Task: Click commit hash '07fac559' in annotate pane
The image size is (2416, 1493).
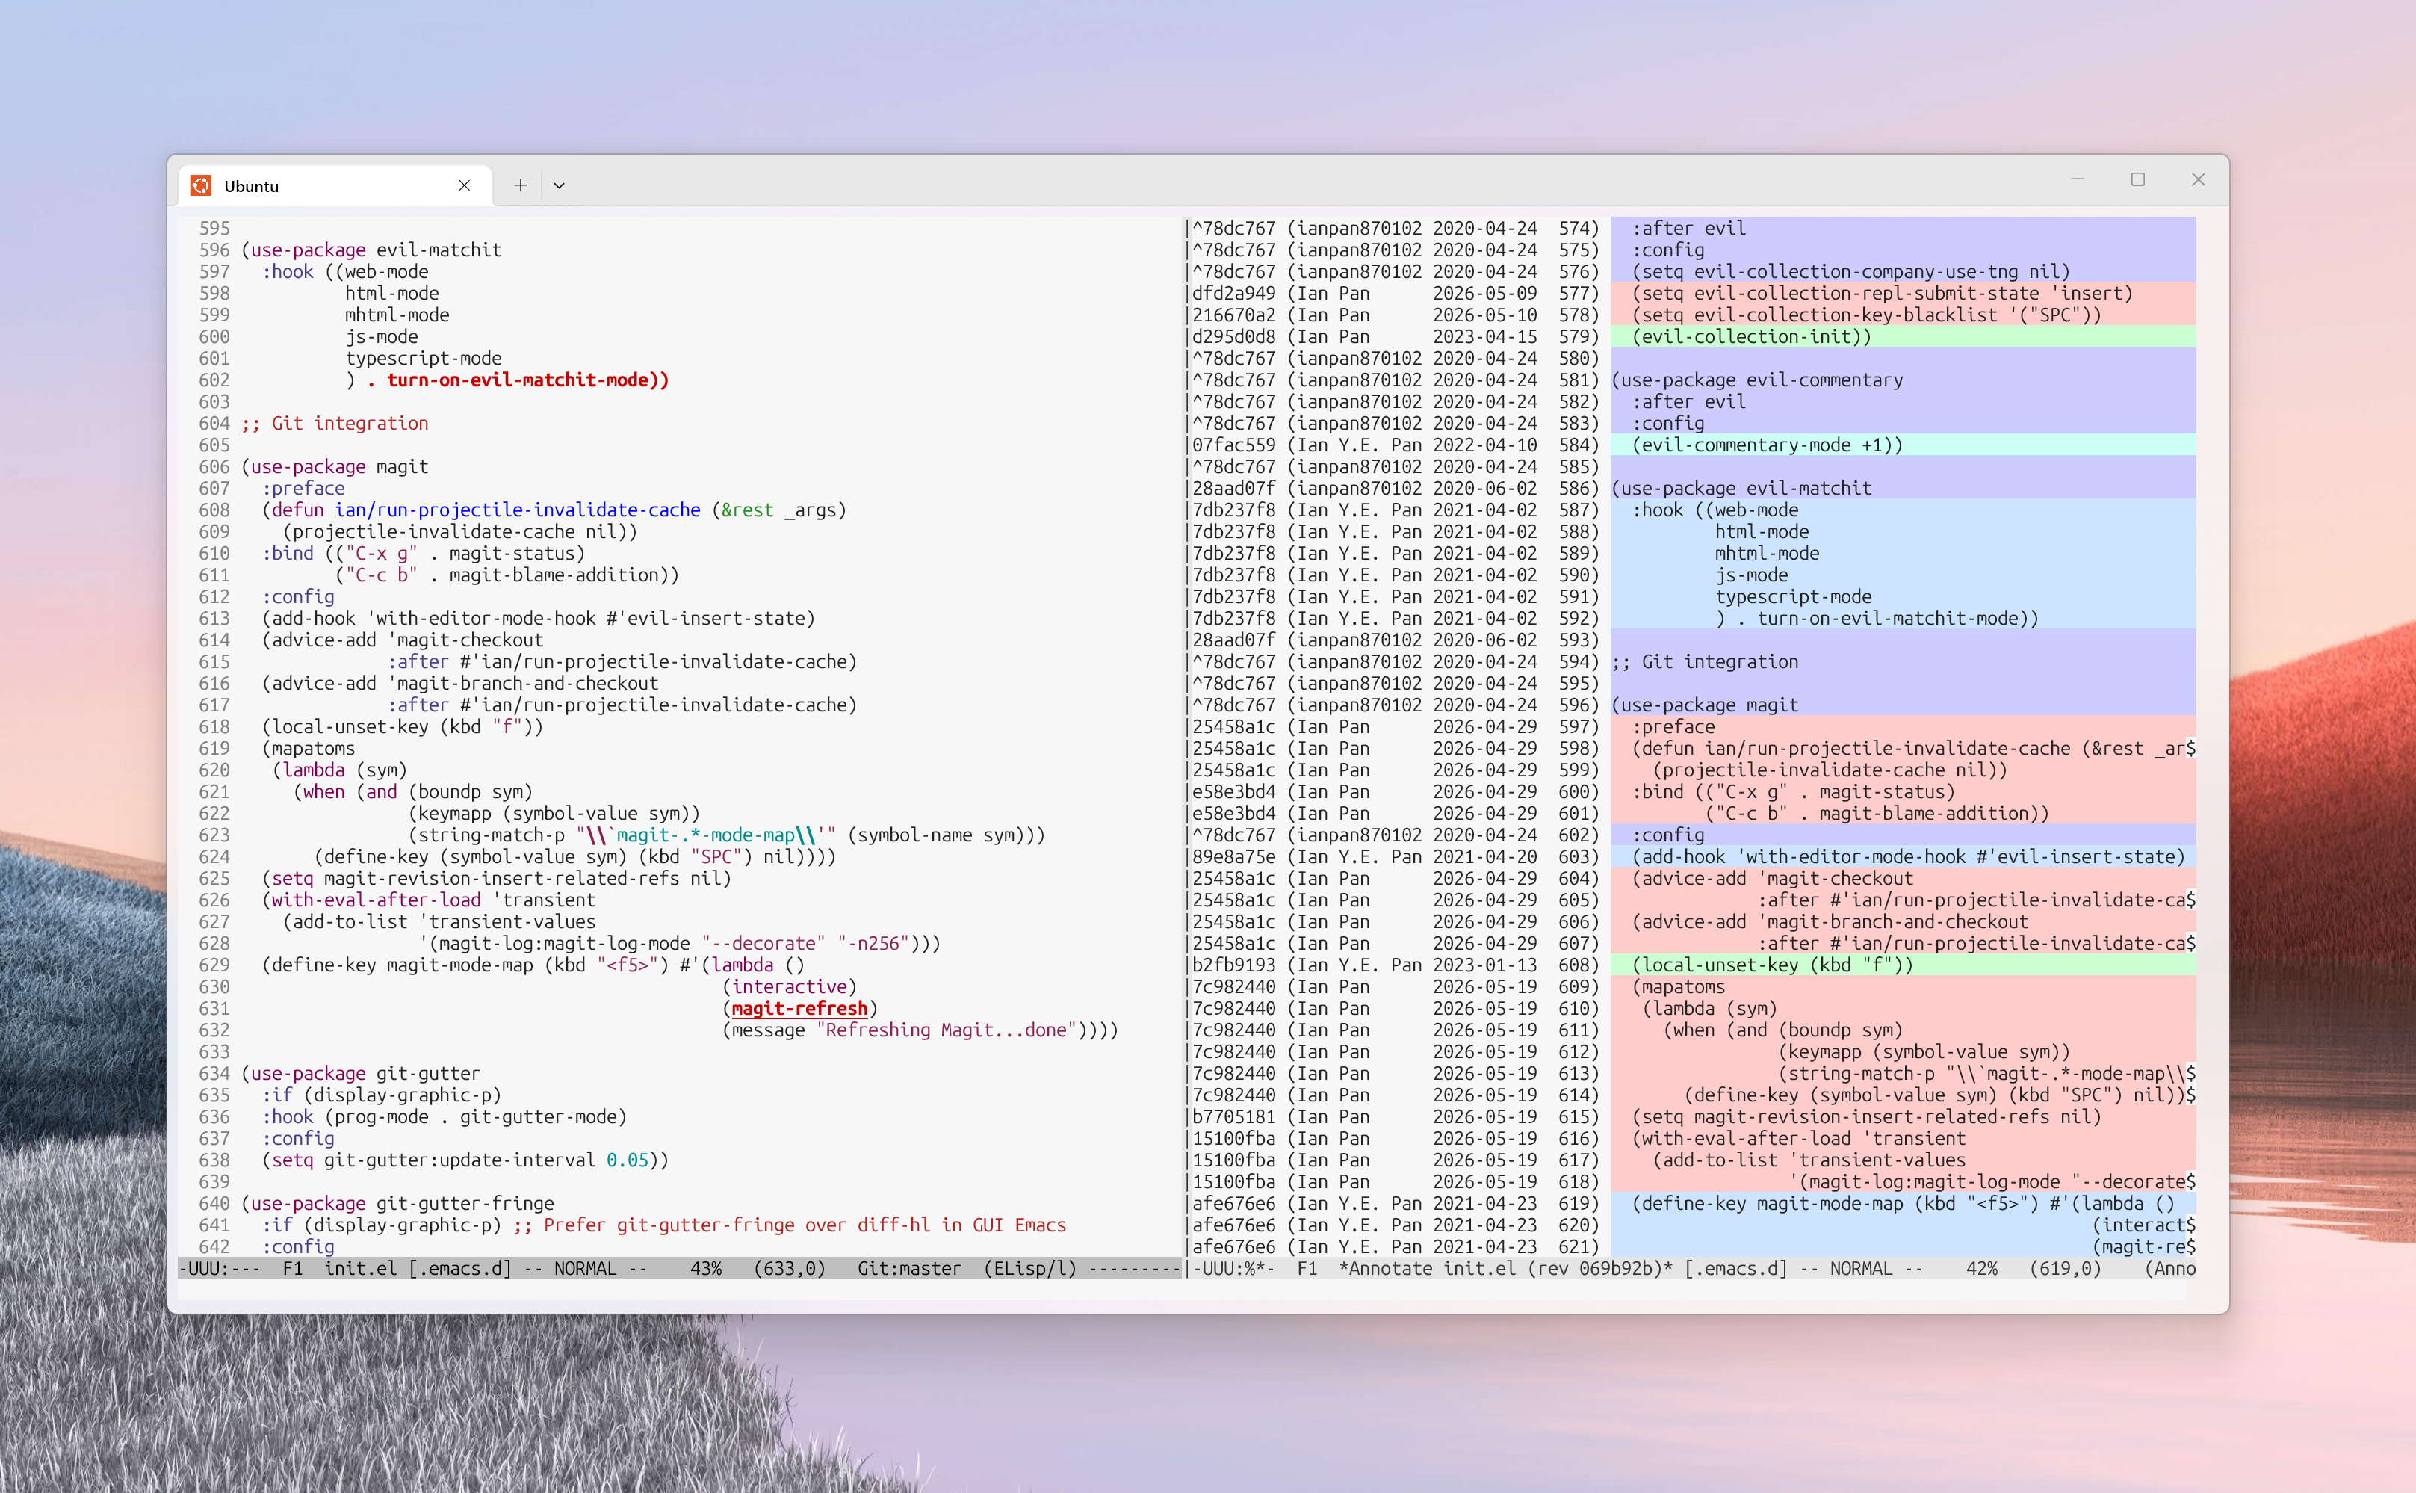Action: [1233, 446]
